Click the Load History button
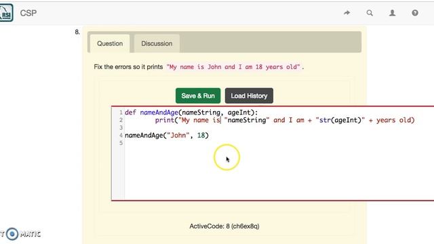 249,96
